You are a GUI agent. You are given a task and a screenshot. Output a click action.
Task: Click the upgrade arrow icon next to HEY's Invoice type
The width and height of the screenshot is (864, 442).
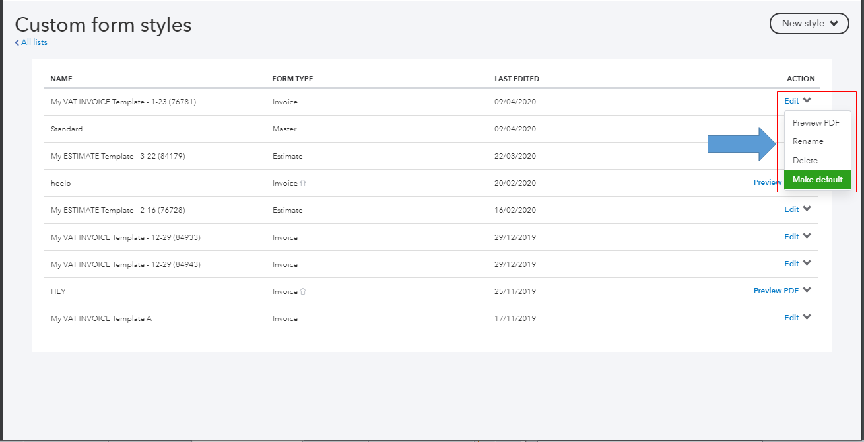pyautogui.click(x=304, y=291)
